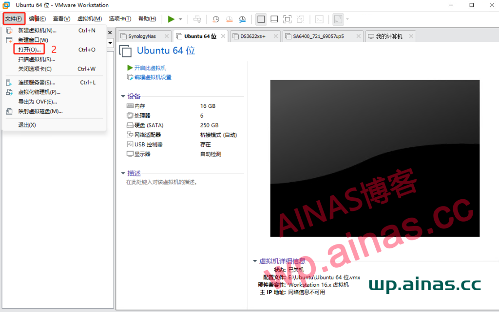Click the console view terminal icon
The image size is (499, 312).
319,19
